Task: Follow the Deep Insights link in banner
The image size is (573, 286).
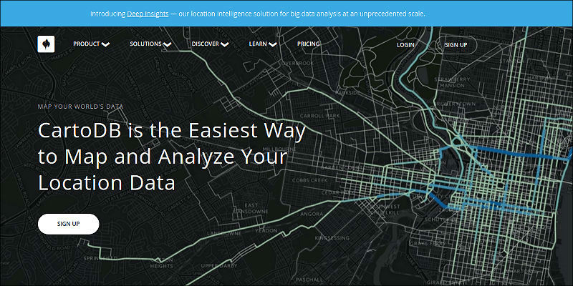Action: click(148, 14)
